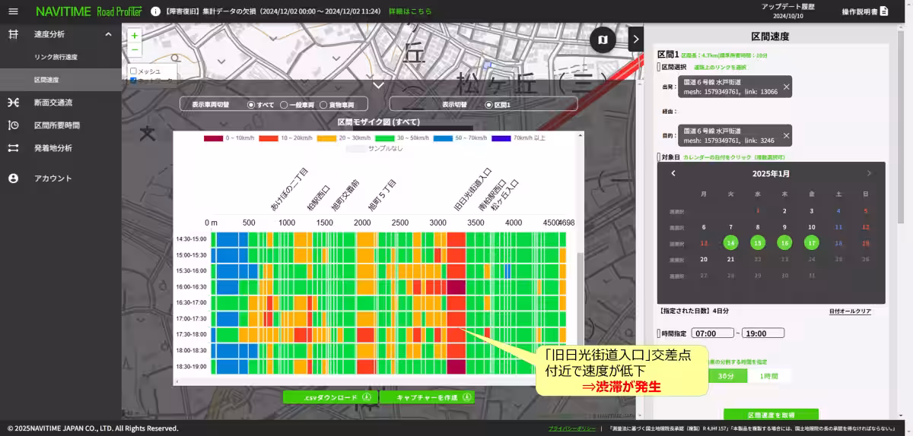The width and height of the screenshot is (913, 436).
Task: Zoom out the map with minus button
Action: (135, 49)
